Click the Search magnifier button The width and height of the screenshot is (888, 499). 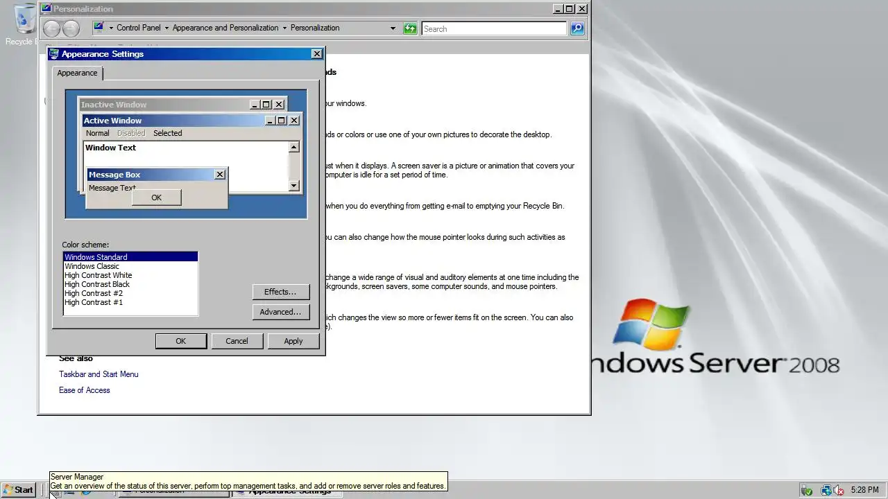[577, 28]
